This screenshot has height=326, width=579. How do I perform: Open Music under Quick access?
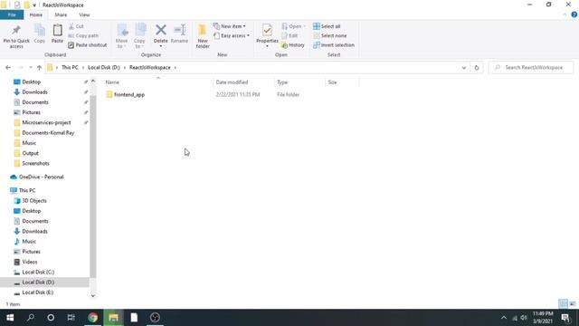28,143
